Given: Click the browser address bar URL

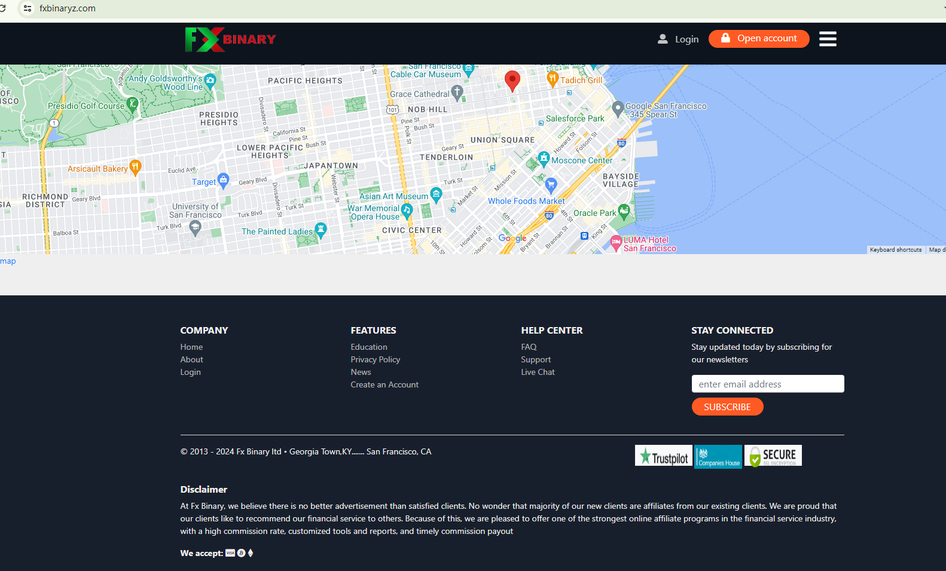Looking at the screenshot, I should pyautogui.click(x=68, y=8).
